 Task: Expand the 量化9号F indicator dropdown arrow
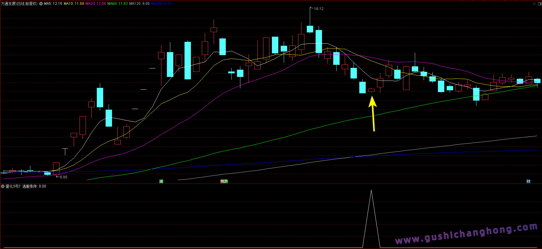click(3, 186)
